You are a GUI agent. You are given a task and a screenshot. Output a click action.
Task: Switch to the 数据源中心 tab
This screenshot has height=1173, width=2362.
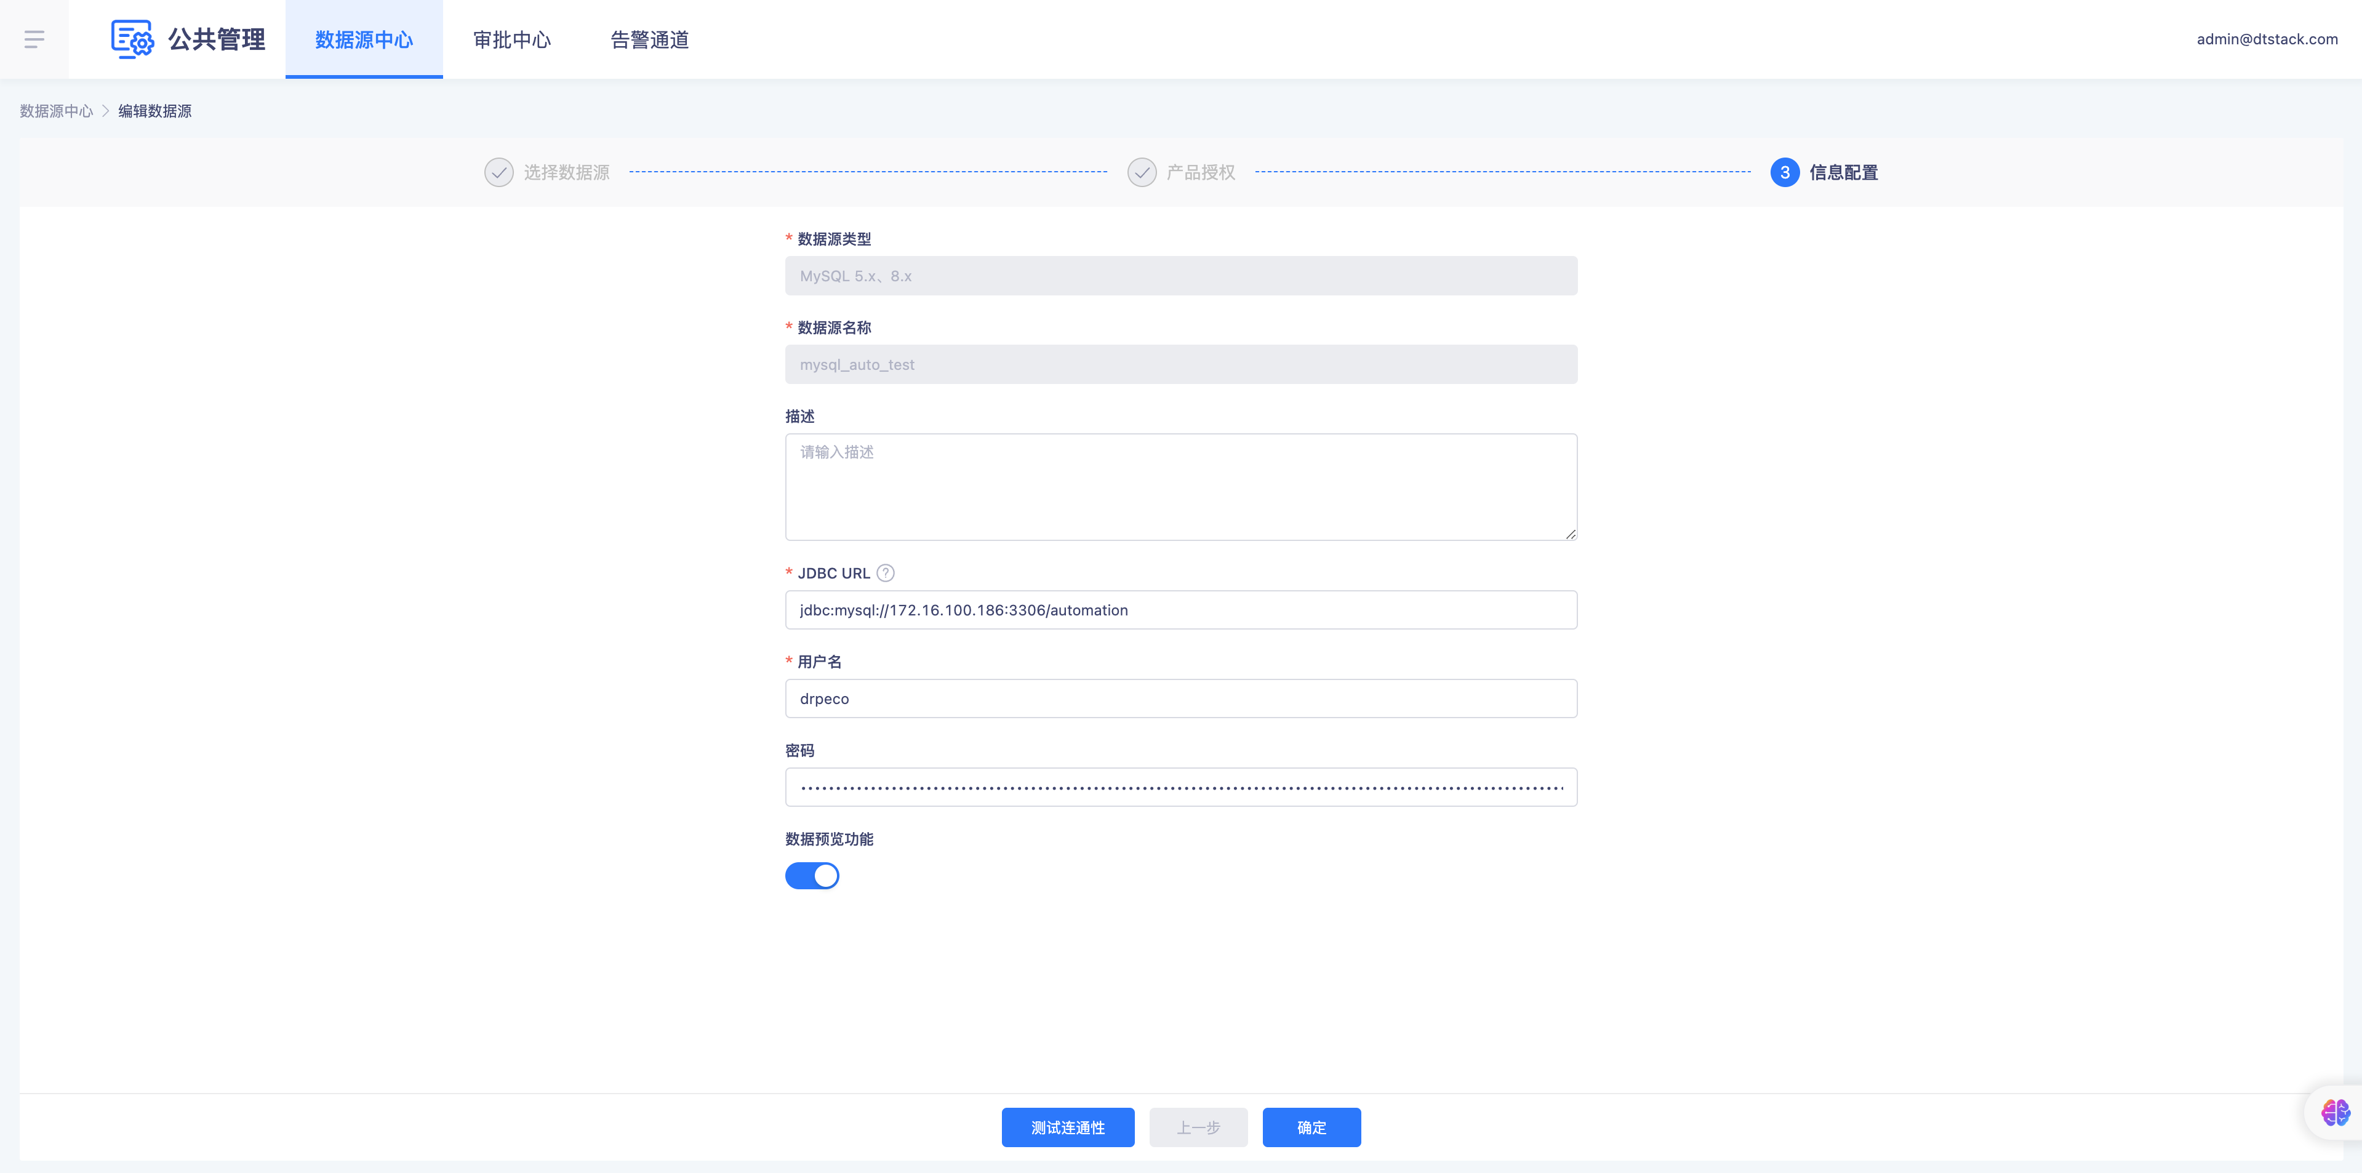click(x=364, y=39)
